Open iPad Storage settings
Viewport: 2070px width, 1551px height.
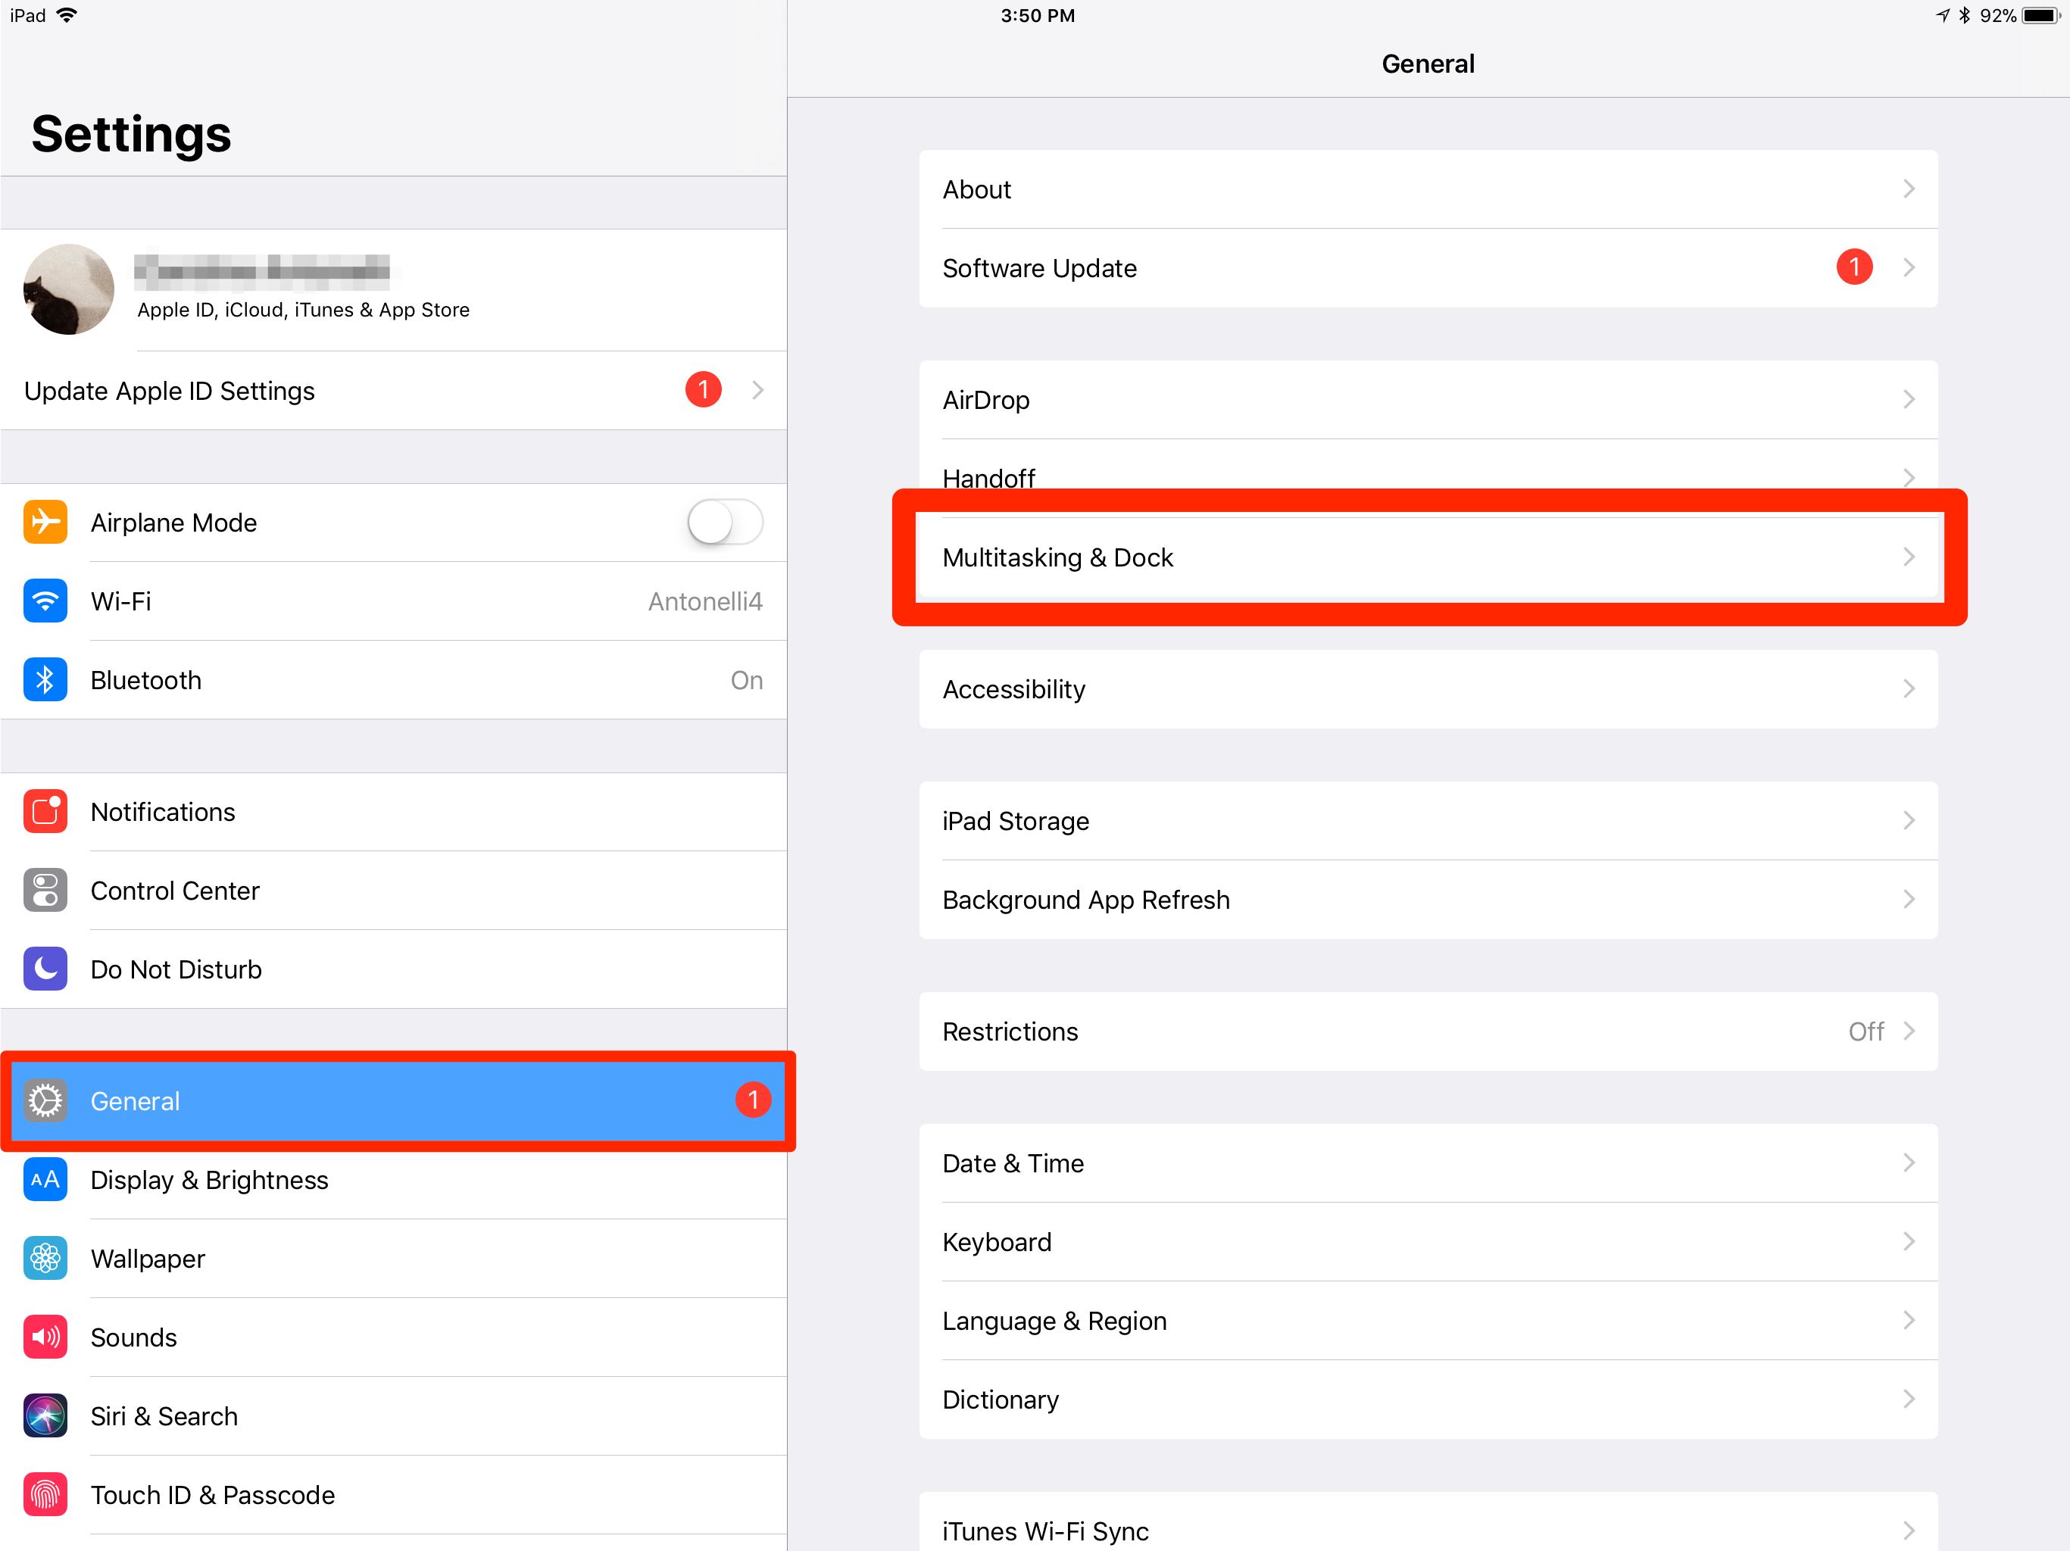(1428, 819)
